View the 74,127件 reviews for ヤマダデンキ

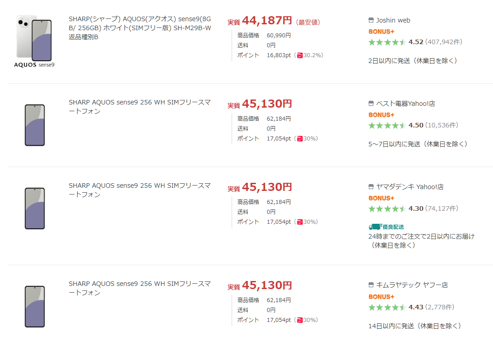click(442, 208)
